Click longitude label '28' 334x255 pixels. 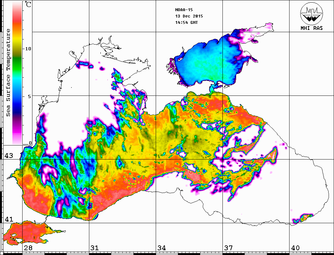pos(28,248)
